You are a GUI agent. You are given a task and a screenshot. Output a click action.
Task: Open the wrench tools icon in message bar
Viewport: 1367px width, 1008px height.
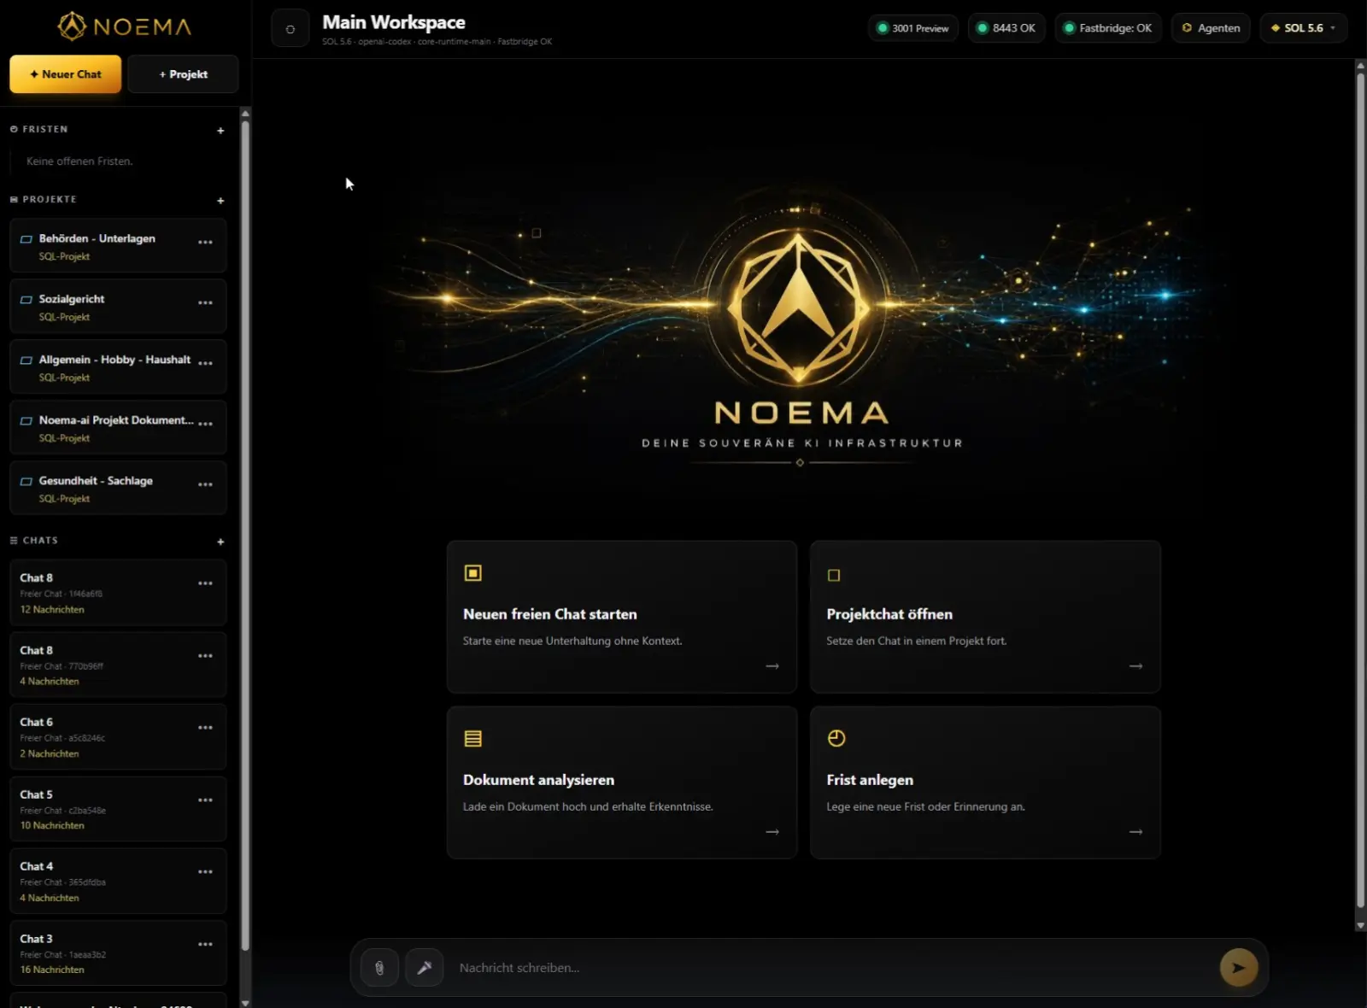pyautogui.click(x=424, y=968)
